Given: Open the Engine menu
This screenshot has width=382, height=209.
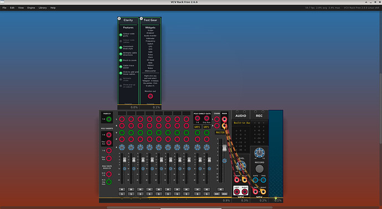Looking at the screenshot, I should point(31,8).
